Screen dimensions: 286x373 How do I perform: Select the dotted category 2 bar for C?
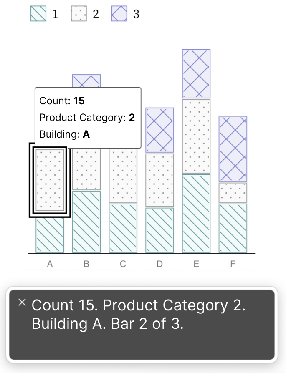(123, 175)
